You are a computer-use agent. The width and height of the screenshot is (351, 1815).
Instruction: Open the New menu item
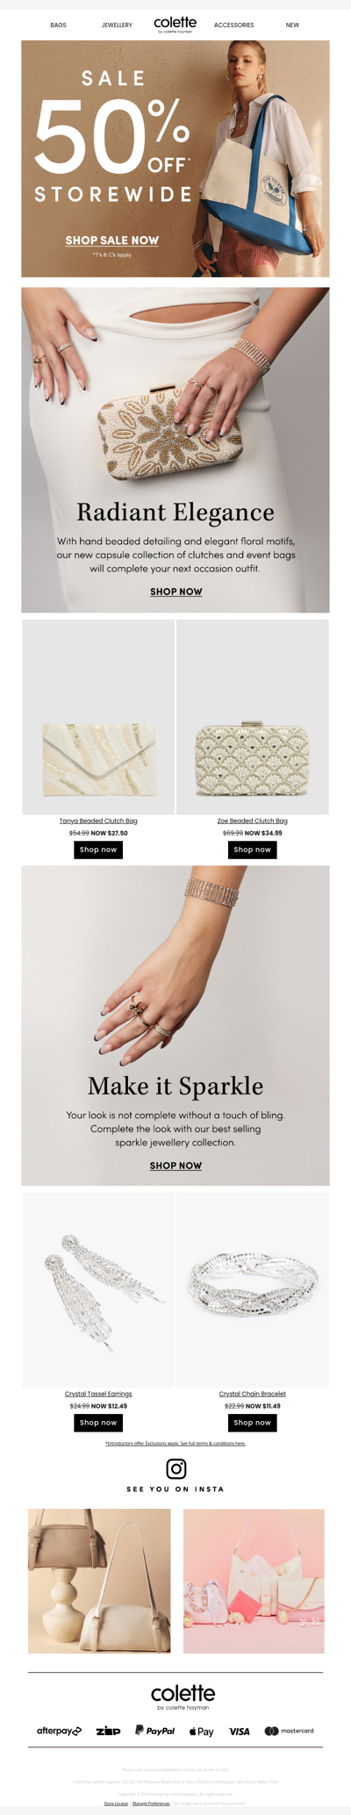coord(292,25)
